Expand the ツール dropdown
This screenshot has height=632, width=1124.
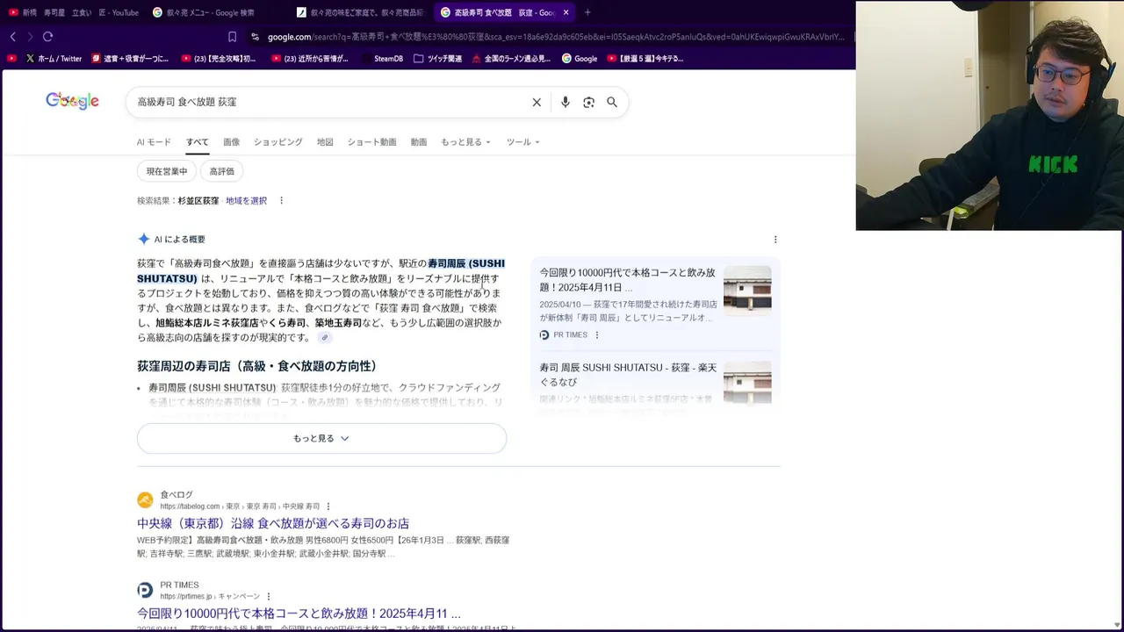(x=522, y=142)
